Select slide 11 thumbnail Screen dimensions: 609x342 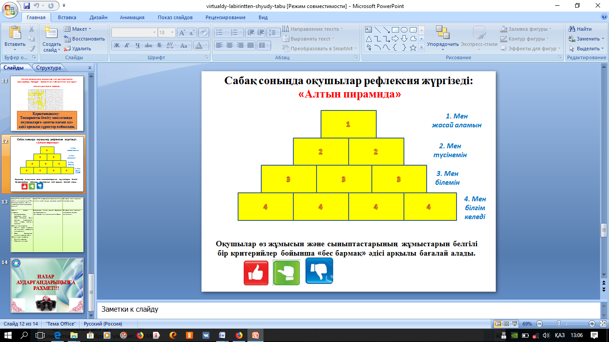[x=47, y=103]
